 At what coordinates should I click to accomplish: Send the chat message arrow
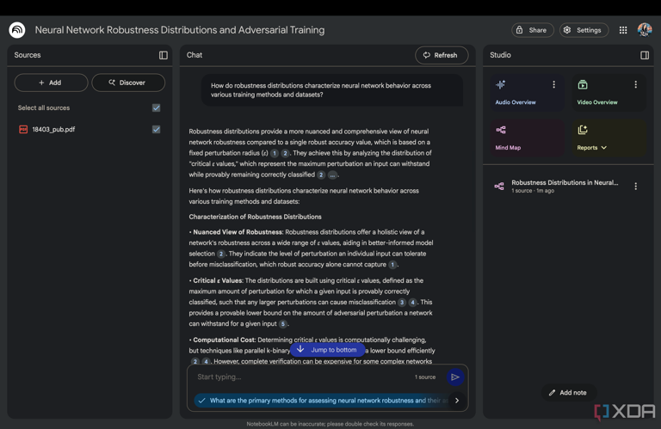pyautogui.click(x=455, y=377)
